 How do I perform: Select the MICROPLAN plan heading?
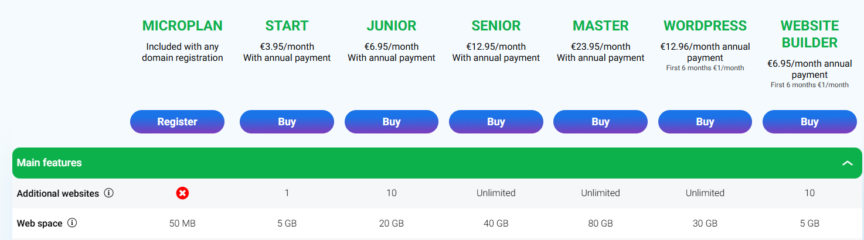pyautogui.click(x=182, y=26)
